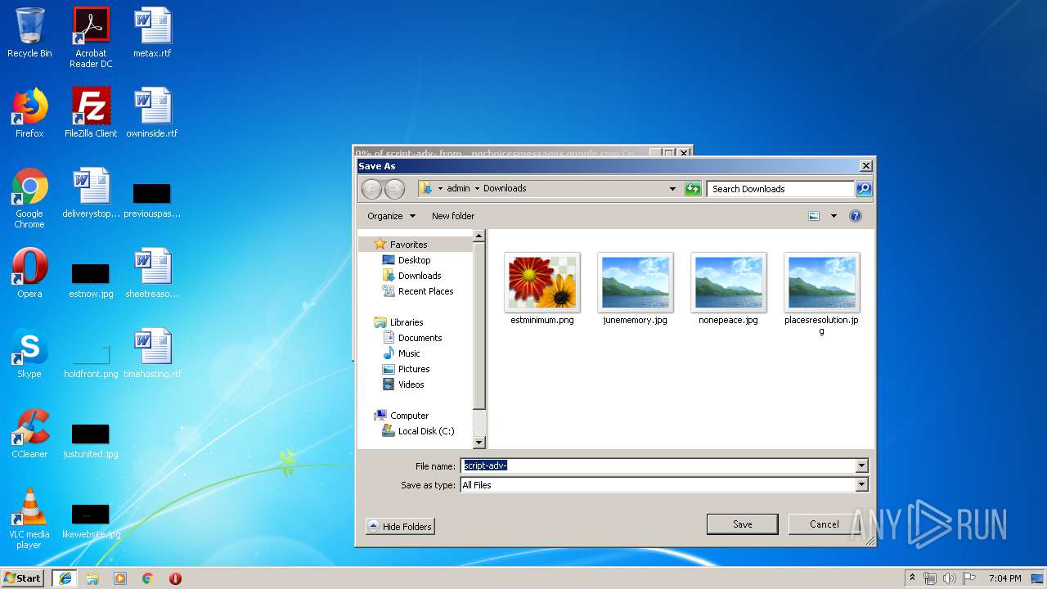Open deliverystop document on desktop

tap(91, 193)
